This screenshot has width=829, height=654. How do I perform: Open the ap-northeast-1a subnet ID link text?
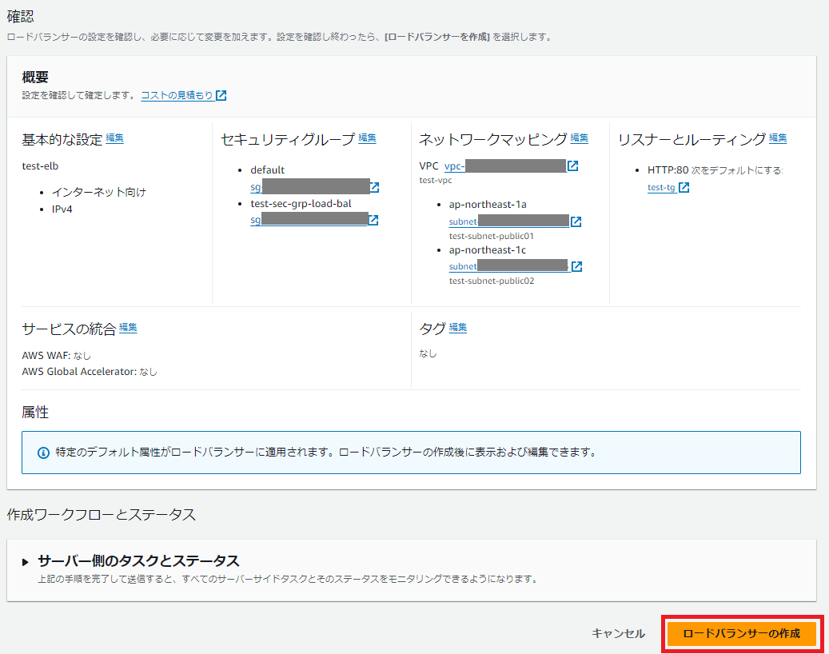[x=508, y=221]
